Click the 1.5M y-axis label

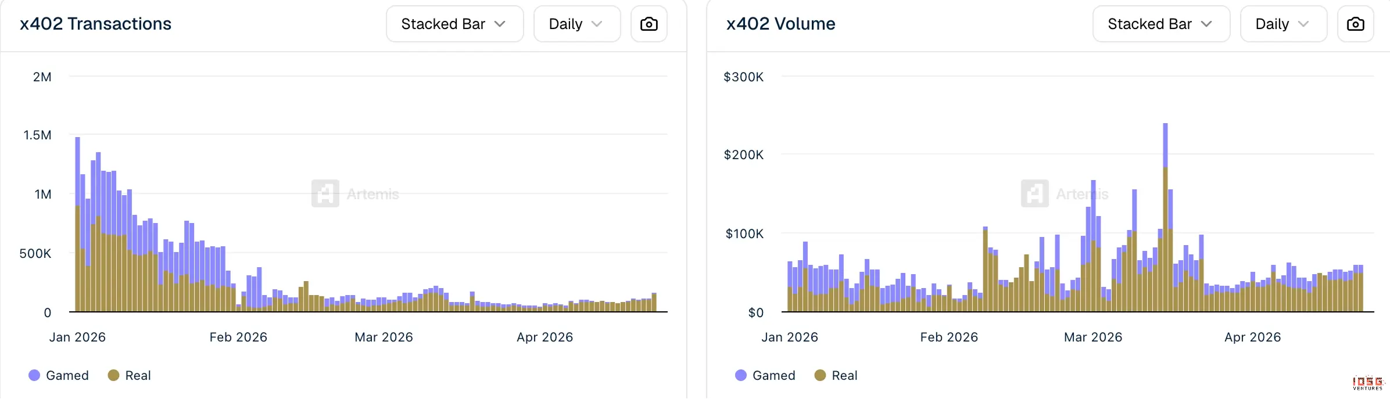37,135
